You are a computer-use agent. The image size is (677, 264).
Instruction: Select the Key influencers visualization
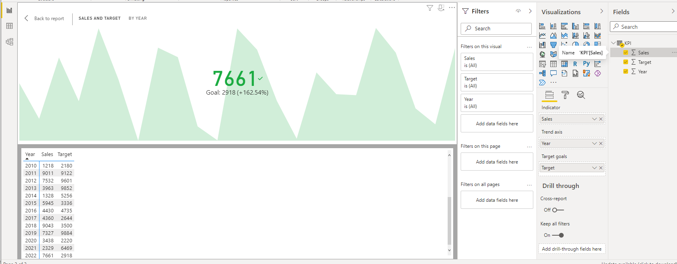click(598, 64)
